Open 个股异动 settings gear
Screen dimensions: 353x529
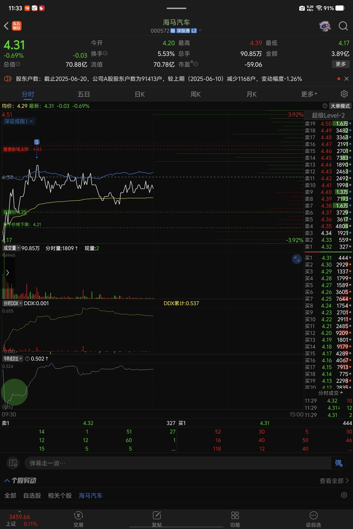click(344, 495)
